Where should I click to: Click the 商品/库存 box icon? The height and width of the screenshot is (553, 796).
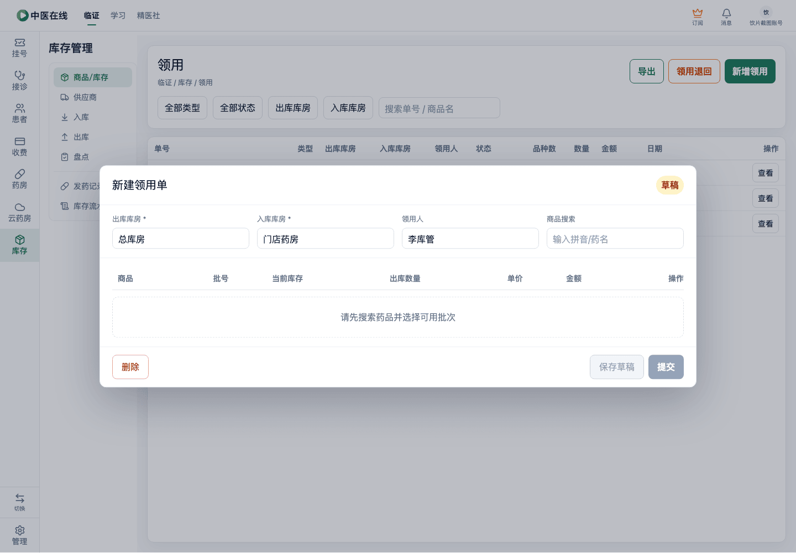tap(65, 77)
